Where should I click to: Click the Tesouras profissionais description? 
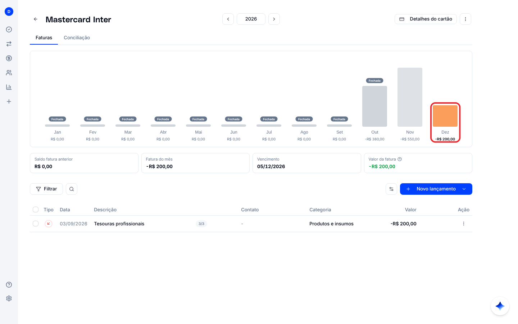pos(119,224)
